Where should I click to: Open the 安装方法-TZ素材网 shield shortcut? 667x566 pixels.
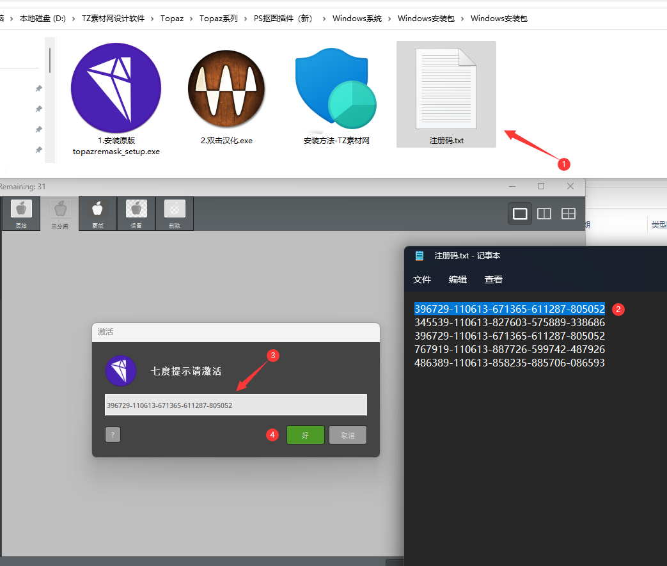[336, 97]
